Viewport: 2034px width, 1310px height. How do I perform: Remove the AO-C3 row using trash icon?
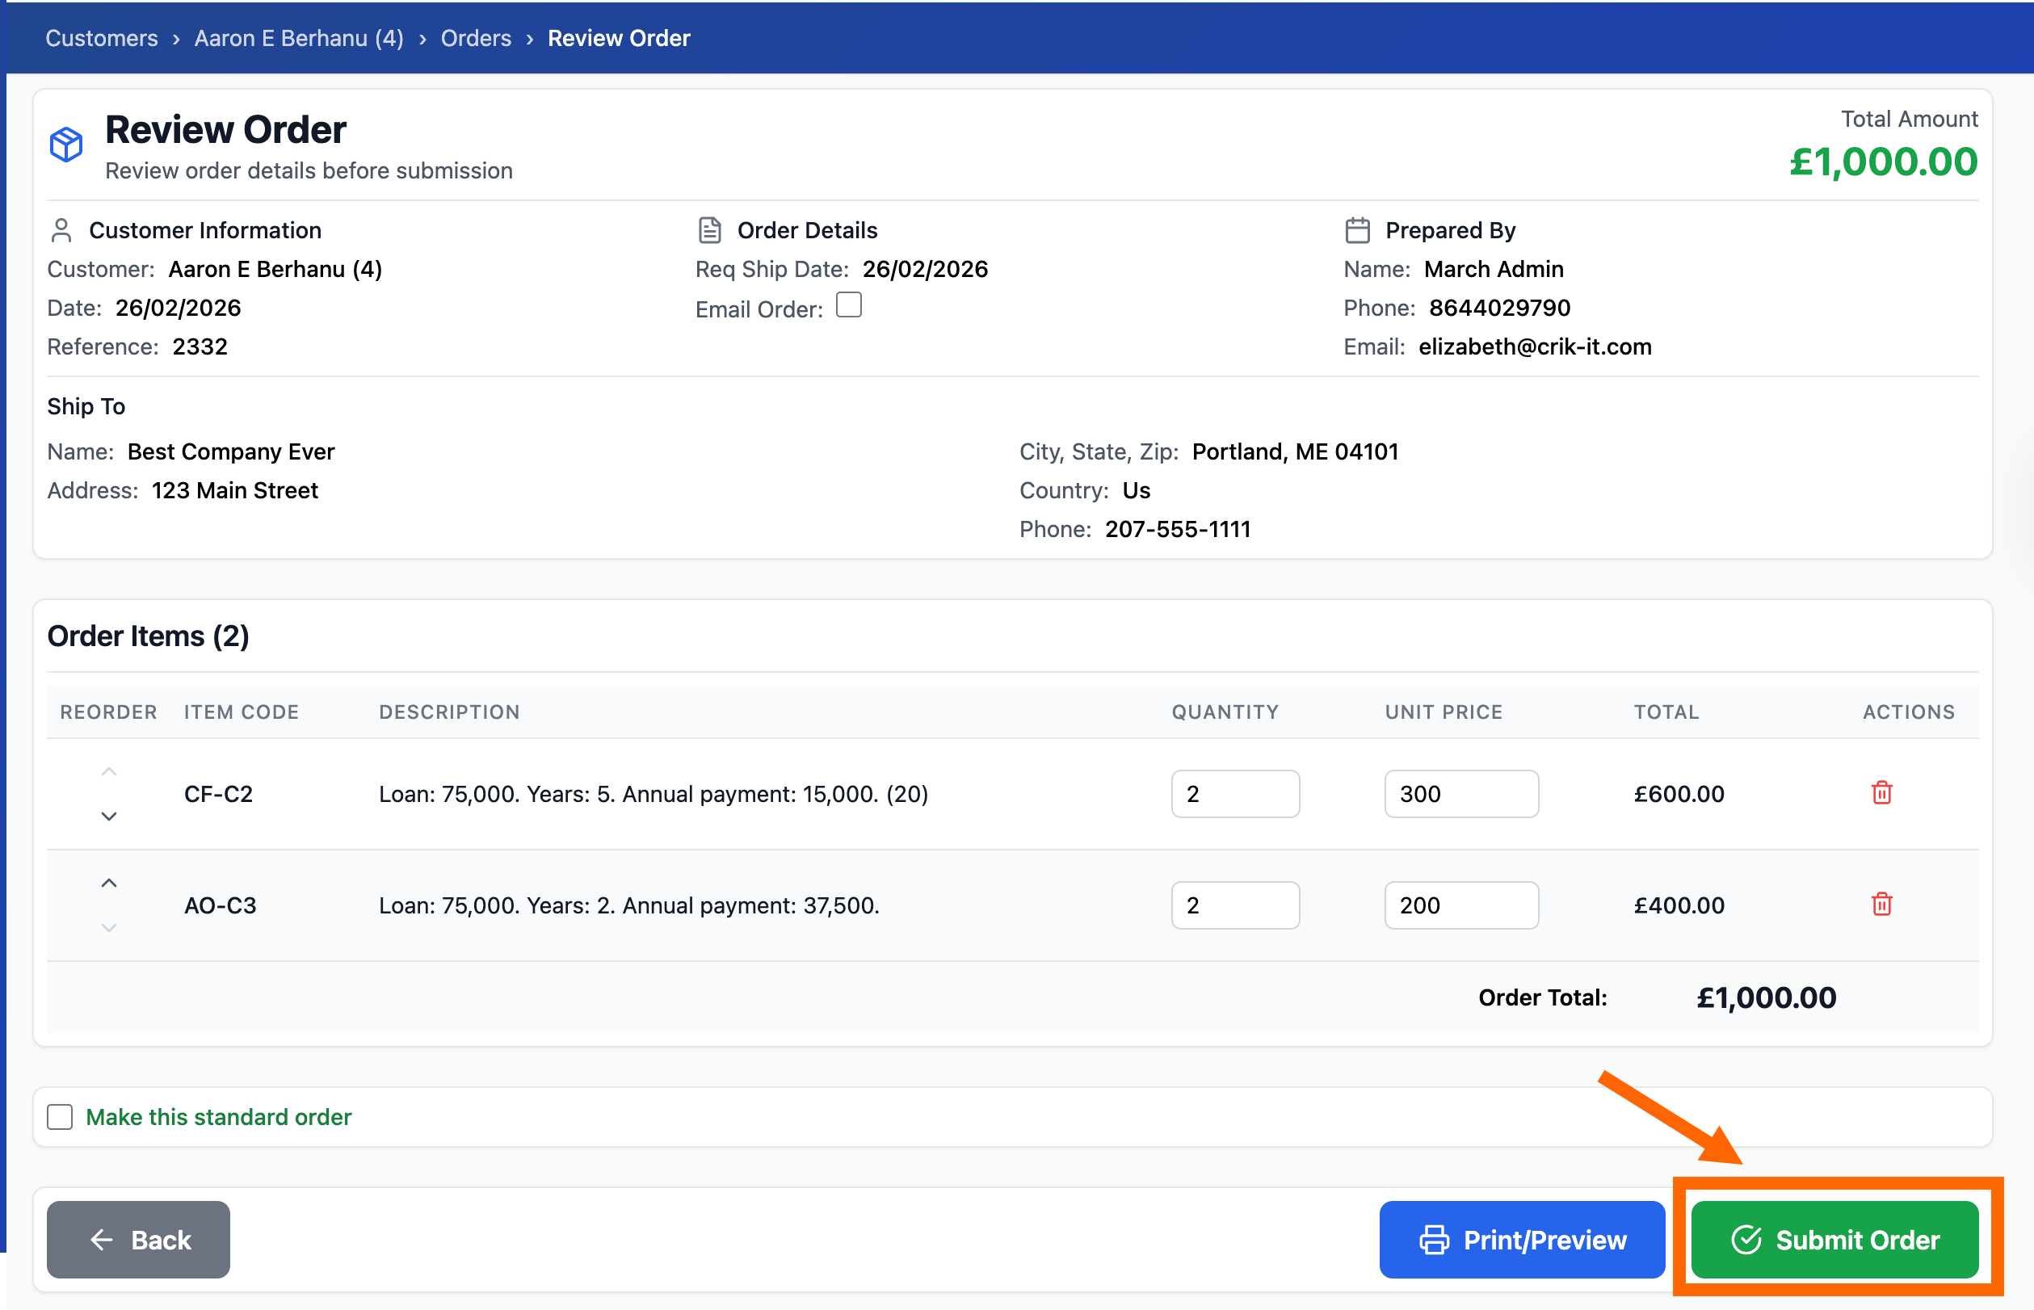[x=1881, y=904]
